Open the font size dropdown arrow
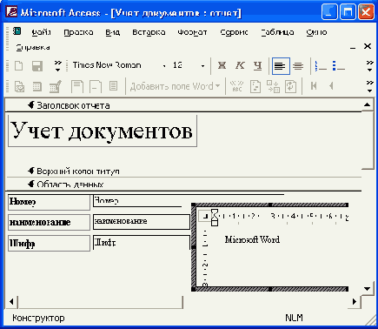Viewport: 378px width, 329px height. (x=202, y=66)
